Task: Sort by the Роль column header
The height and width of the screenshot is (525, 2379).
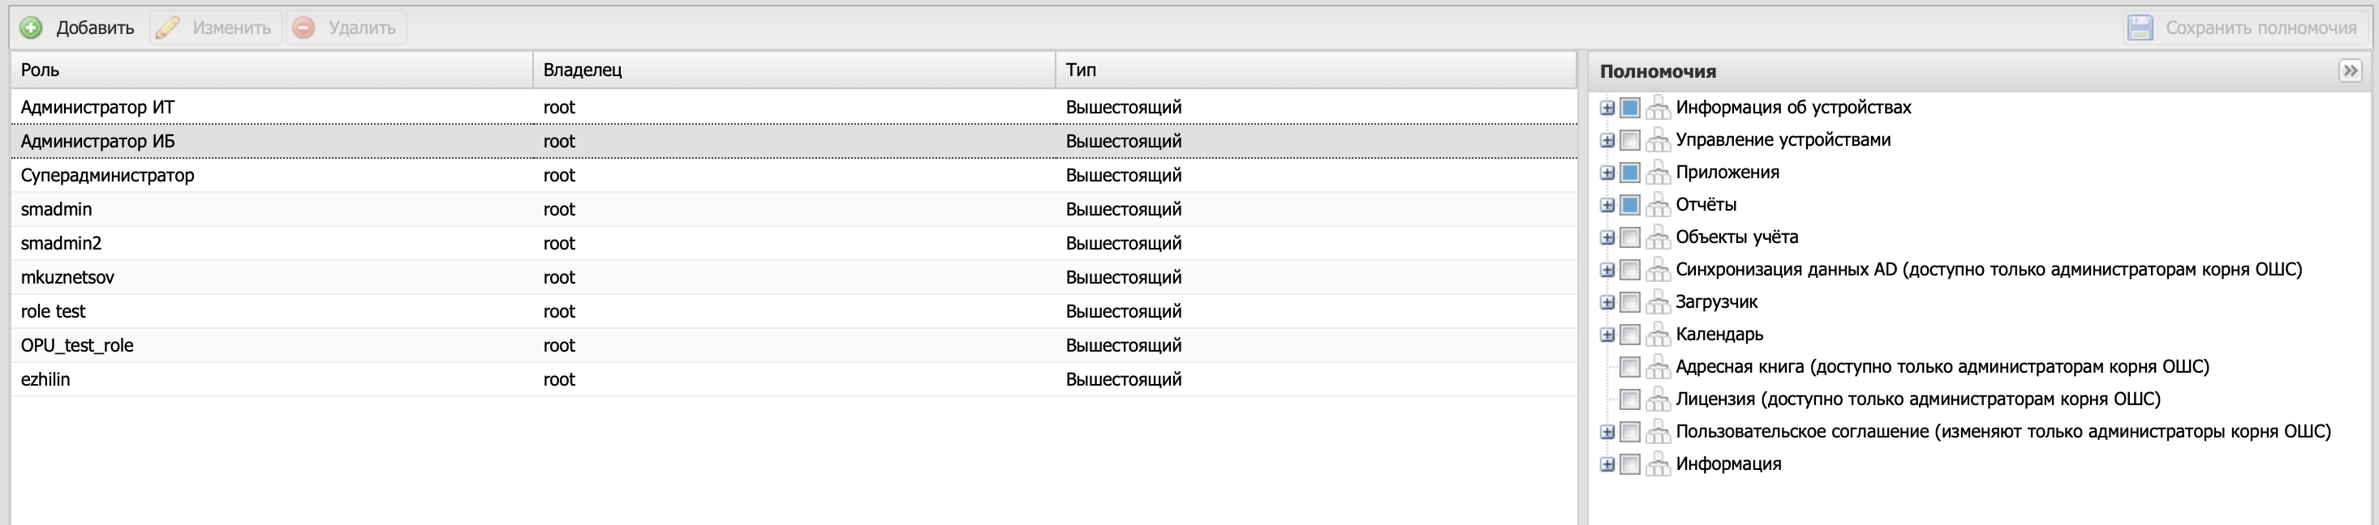Action: tap(41, 70)
